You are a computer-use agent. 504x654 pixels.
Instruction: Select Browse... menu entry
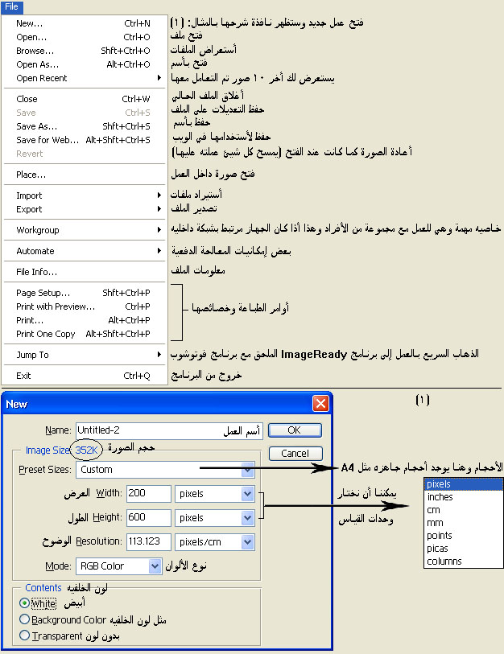pyautogui.click(x=84, y=51)
